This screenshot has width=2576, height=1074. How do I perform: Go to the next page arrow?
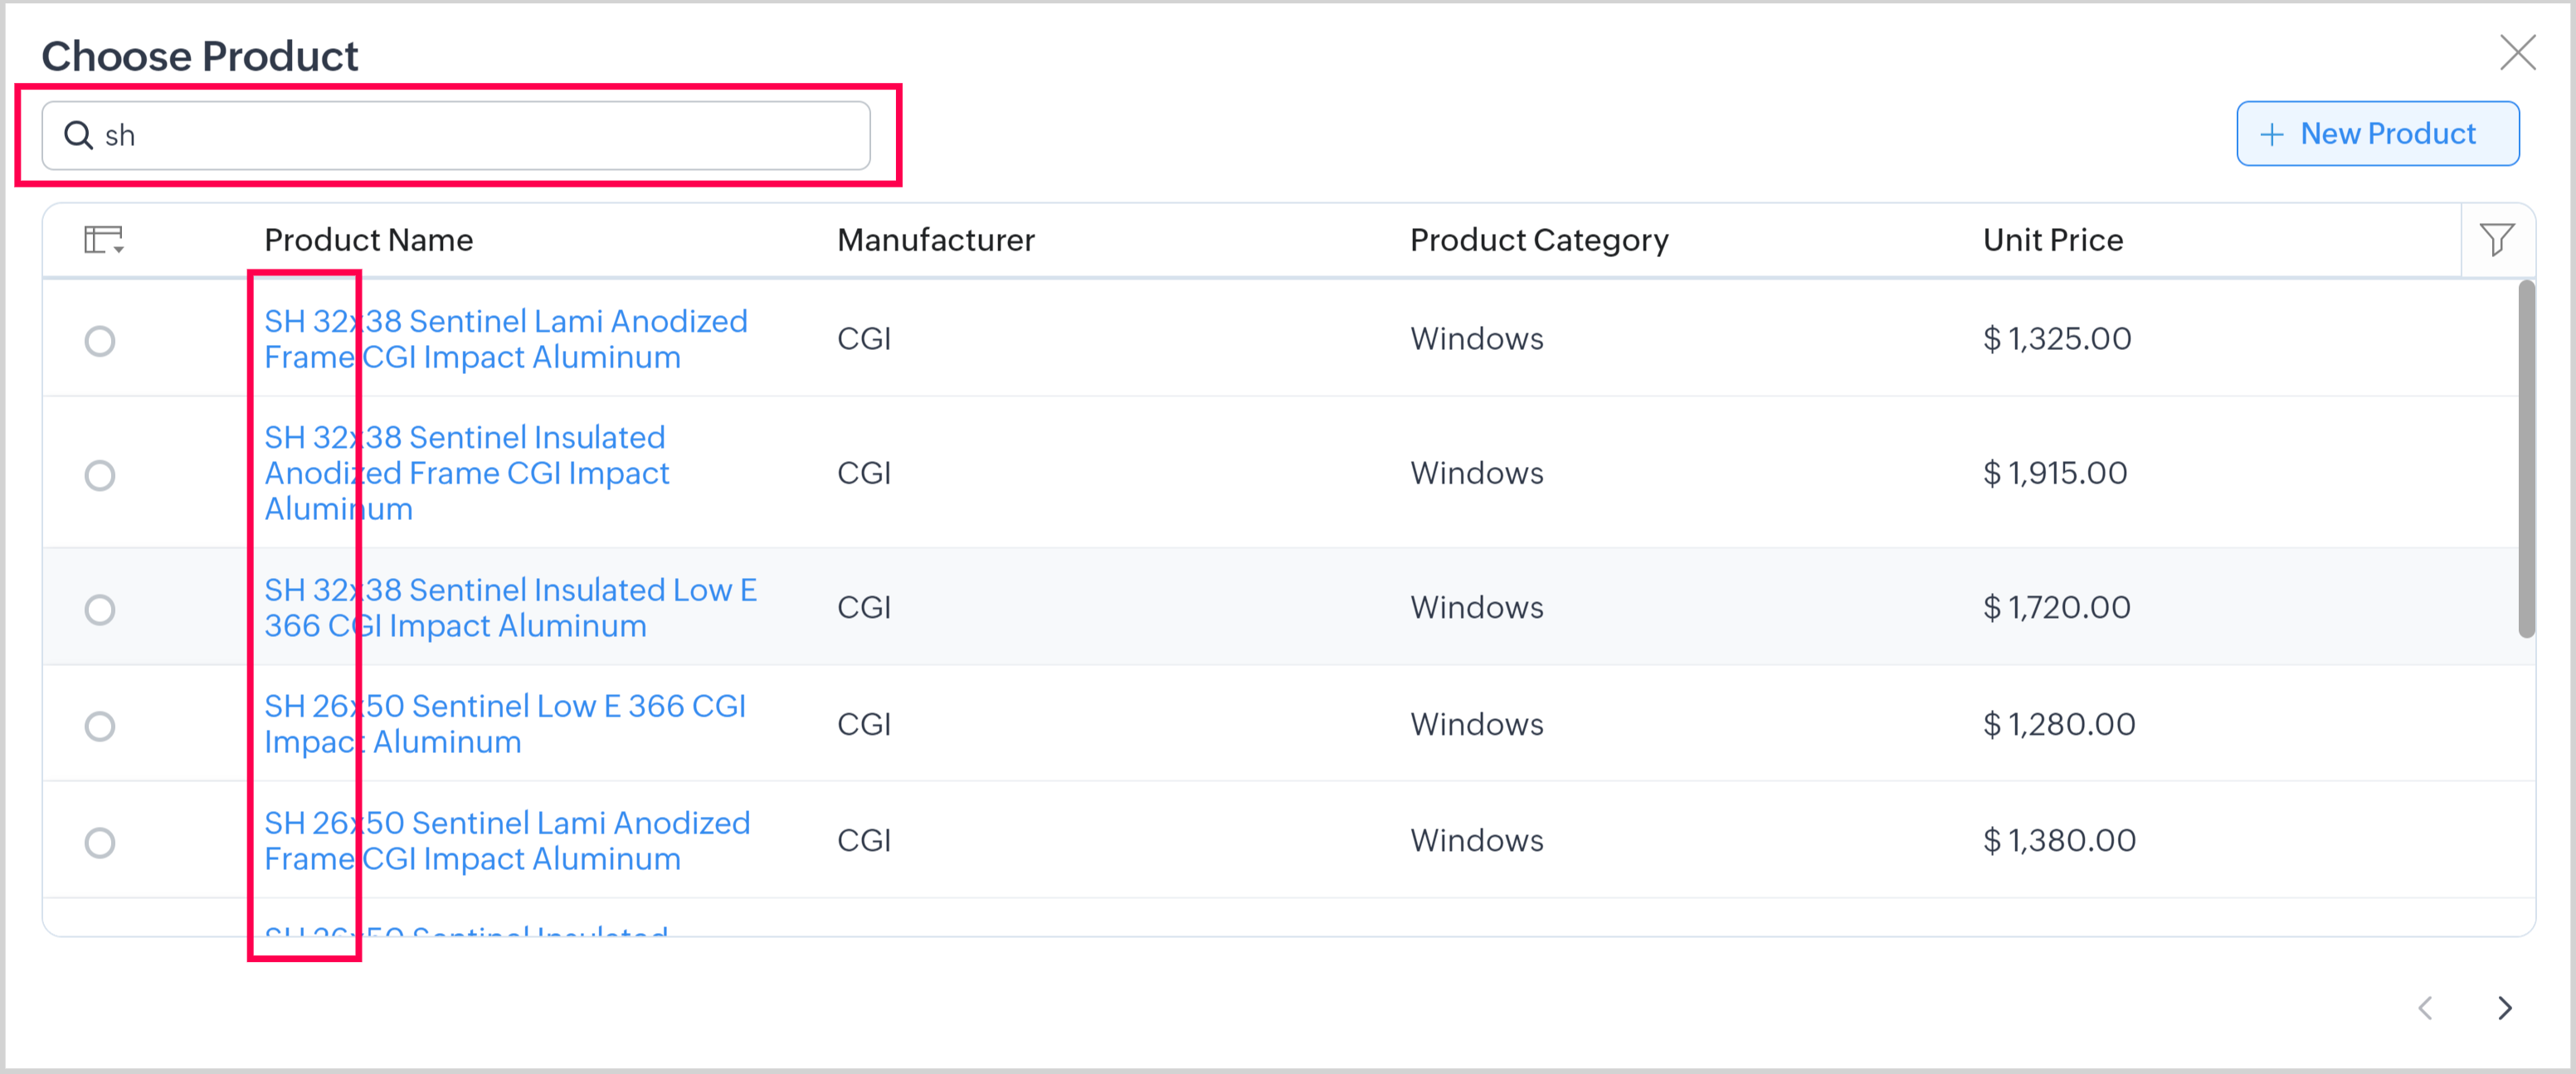point(2504,1008)
